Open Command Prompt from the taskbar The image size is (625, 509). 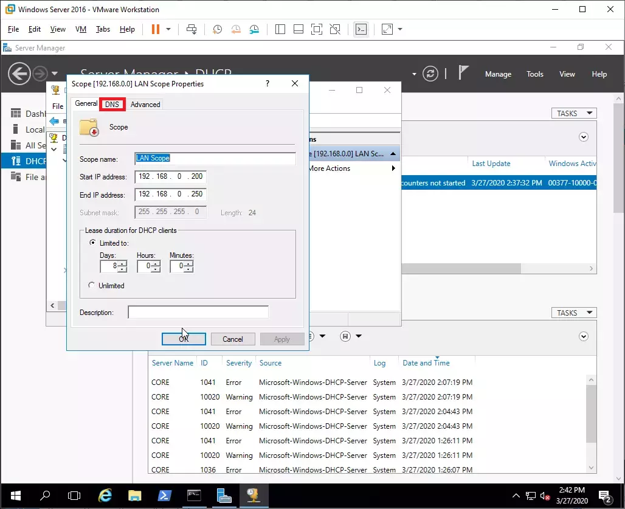click(194, 496)
